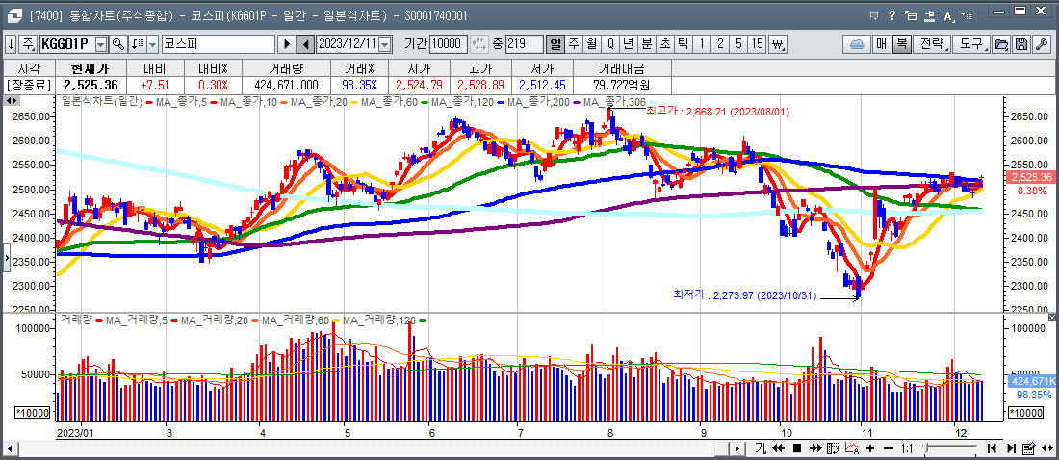The height and width of the screenshot is (460, 1059).
Task: Jump to the last bar
Action: 1011,447
